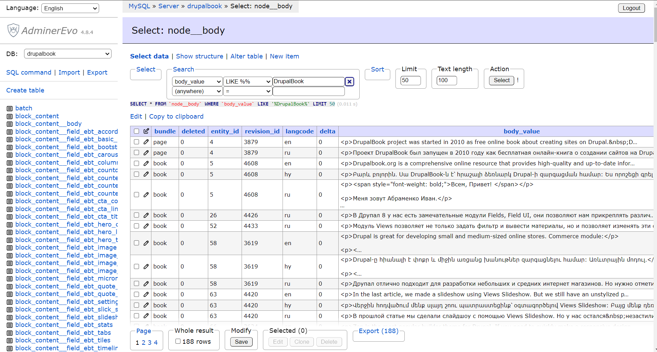Expand the Export (188) section

[x=379, y=331]
